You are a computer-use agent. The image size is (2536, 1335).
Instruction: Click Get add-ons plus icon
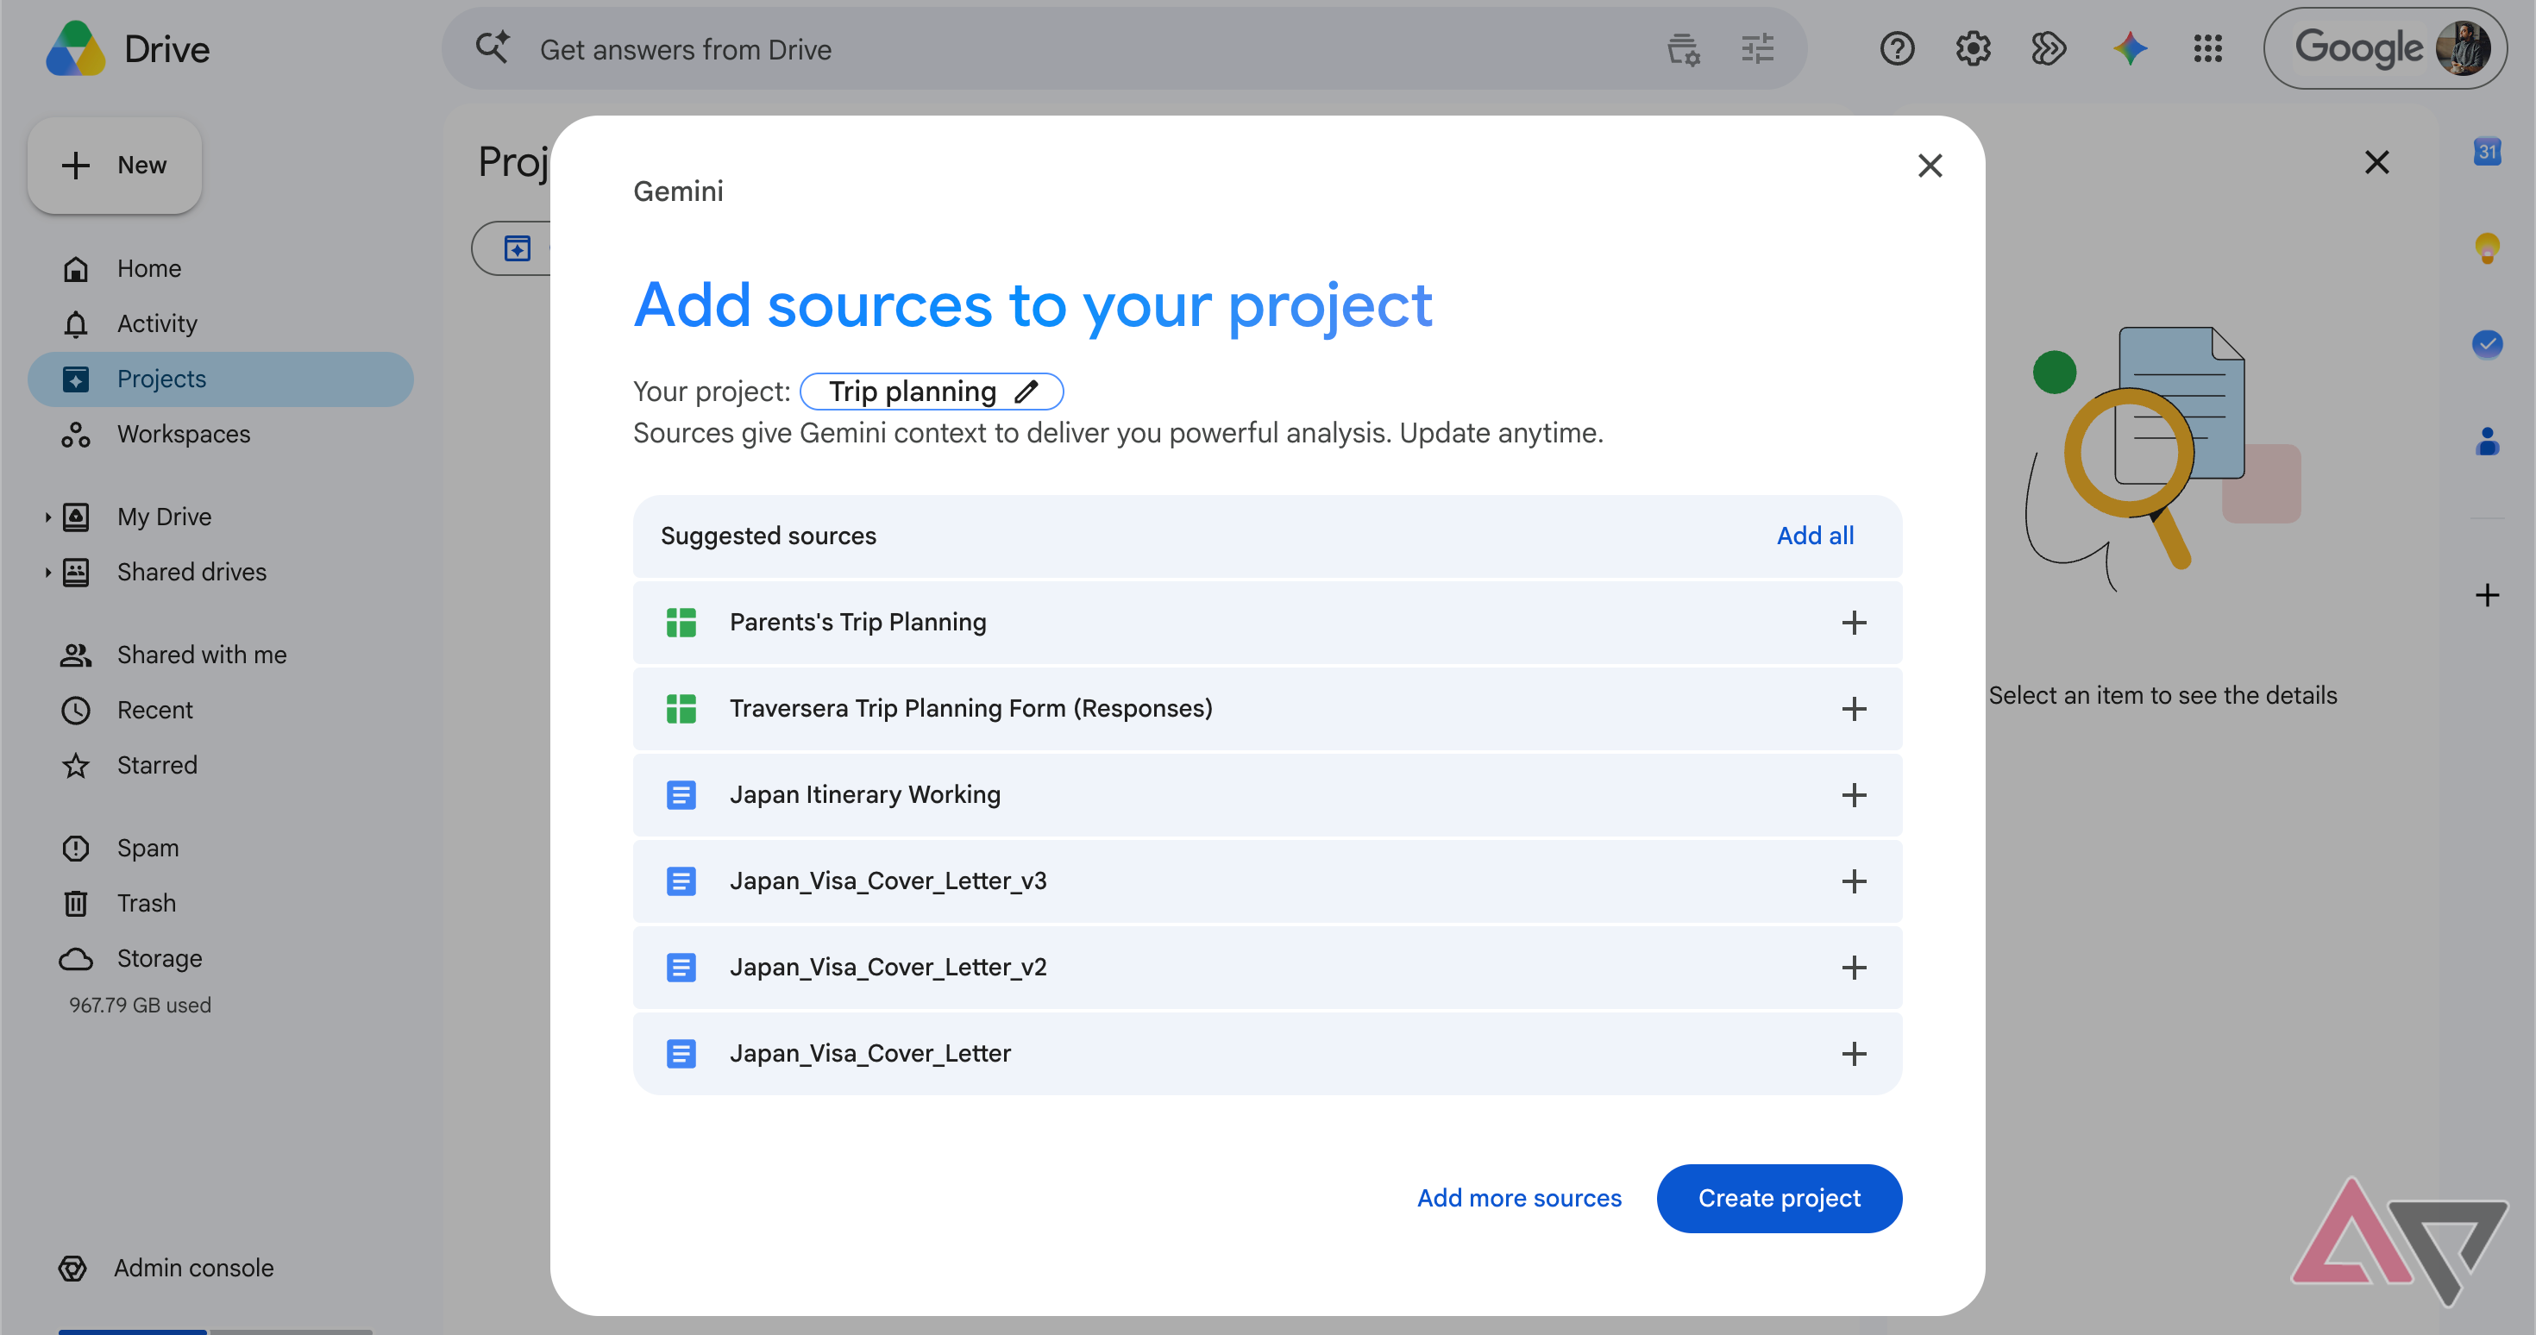point(2487,595)
